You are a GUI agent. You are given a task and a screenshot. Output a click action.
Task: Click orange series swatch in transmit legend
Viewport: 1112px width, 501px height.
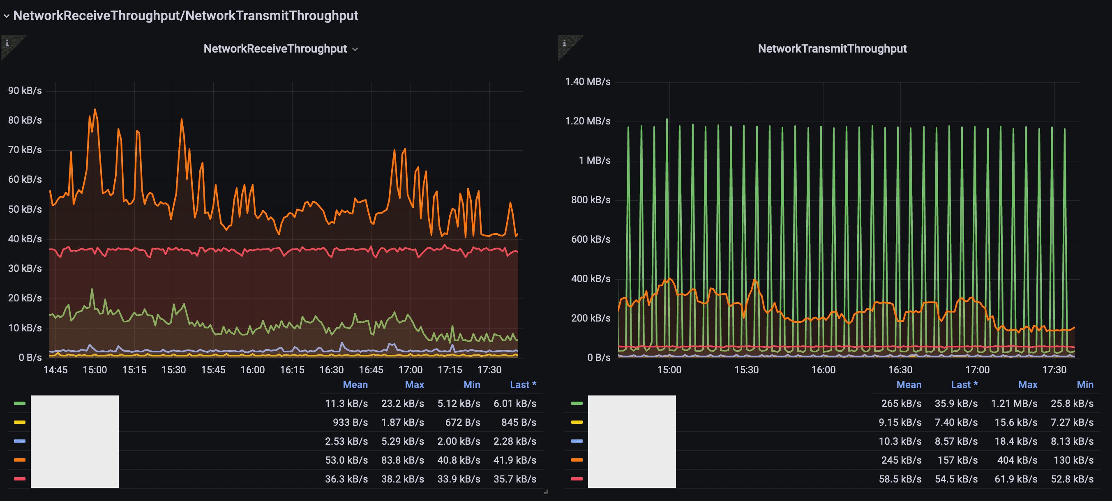(577, 460)
